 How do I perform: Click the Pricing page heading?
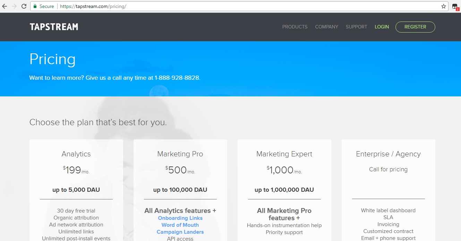point(52,59)
